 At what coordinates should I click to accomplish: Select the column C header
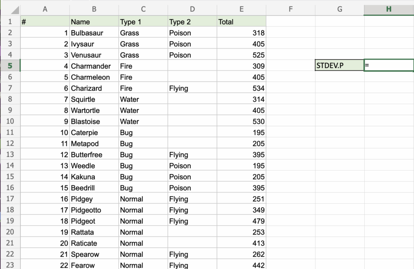[x=143, y=10]
